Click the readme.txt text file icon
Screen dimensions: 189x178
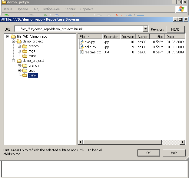(x=82, y=52)
